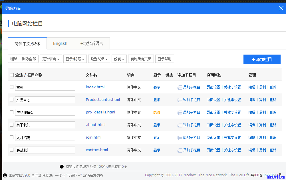Tick the checkbox for 首页 row

12,87
